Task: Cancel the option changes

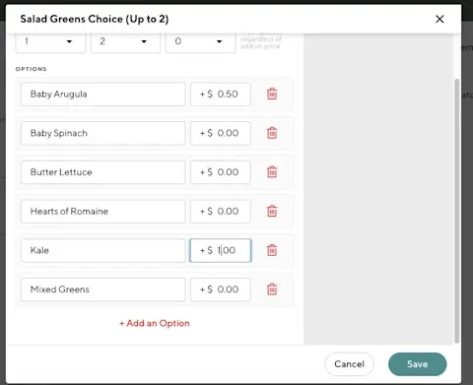Action: click(x=349, y=364)
